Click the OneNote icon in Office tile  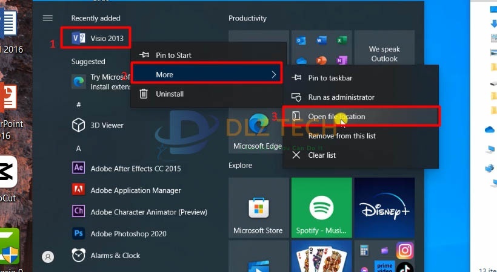(x=342, y=60)
